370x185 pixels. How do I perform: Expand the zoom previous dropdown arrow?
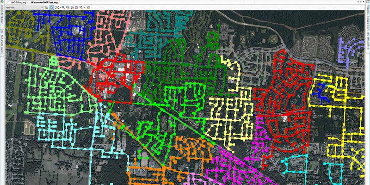click(x=84, y=8)
